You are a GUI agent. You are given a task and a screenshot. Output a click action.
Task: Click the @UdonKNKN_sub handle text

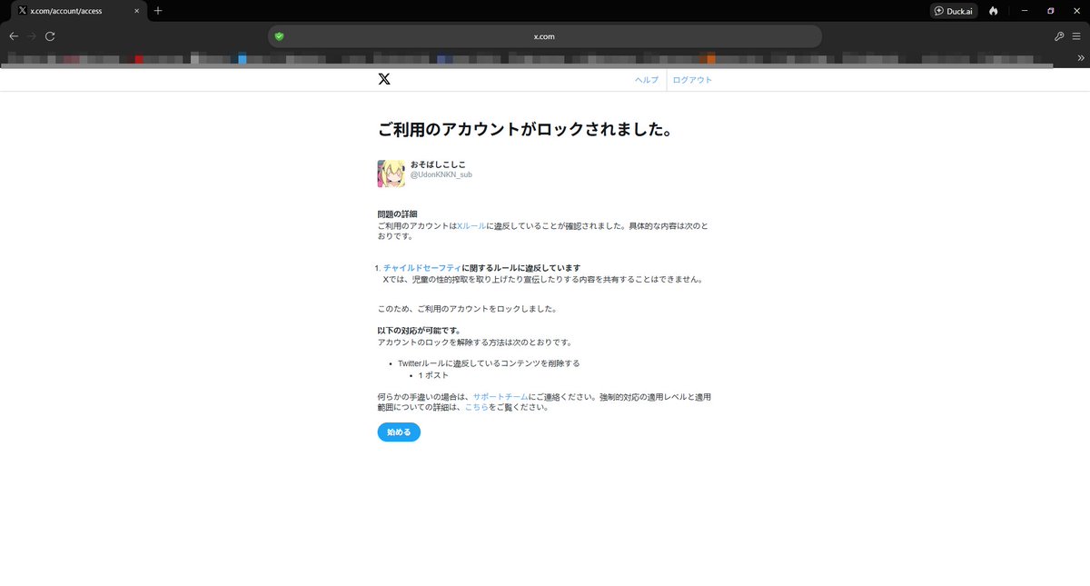(x=441, y=174)
